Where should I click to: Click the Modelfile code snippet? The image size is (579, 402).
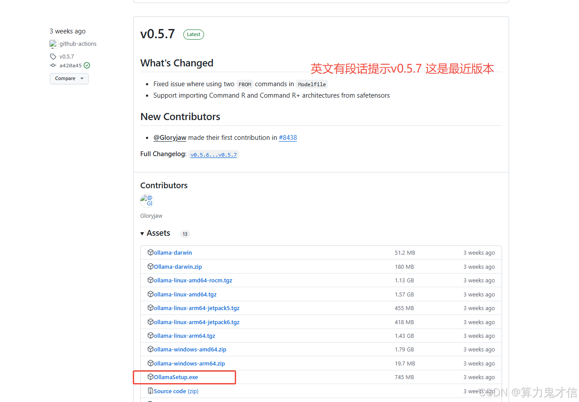pyautogui.click(x=312, y=84)
